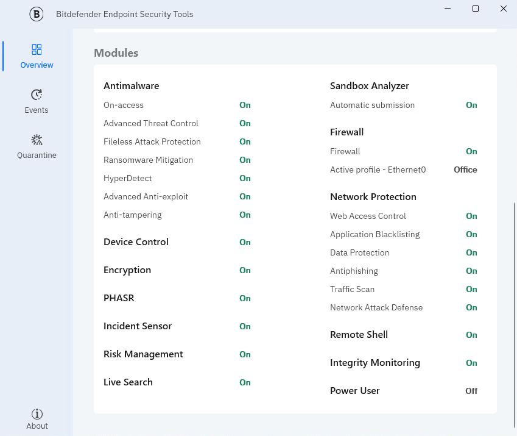This screenshot has width=517, height=436.
Task: Click the Integrity Monitoring module name
Action: coord(375,363)
